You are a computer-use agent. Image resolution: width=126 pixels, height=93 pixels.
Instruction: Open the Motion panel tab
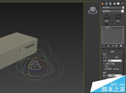(114, 4)
